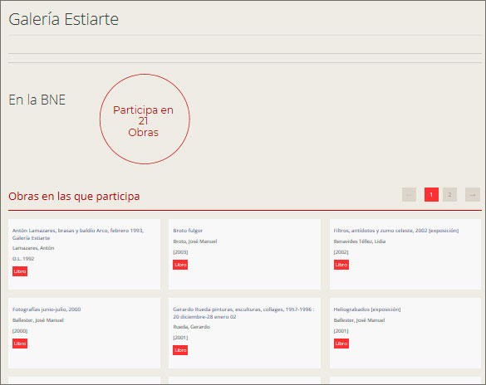
Task: Open 'Gerardo Rueda pinturas, esculturas' work
Action: (243, 313)
